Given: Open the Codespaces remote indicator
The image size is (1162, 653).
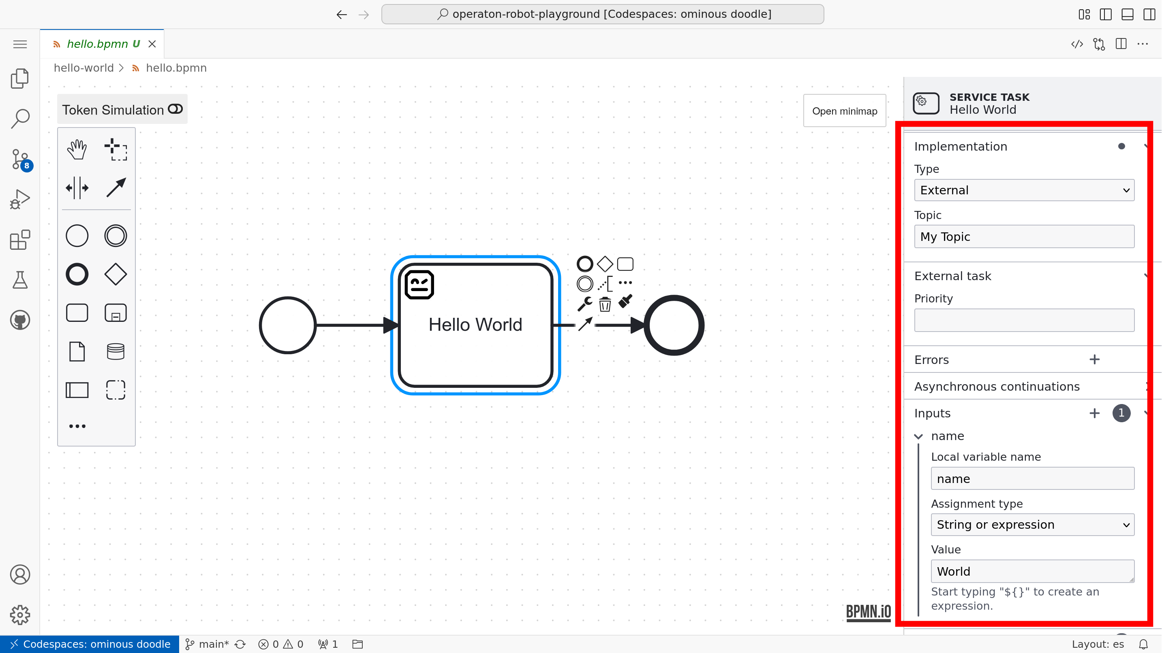Looking at the screenshot, I should pos(89,644).
